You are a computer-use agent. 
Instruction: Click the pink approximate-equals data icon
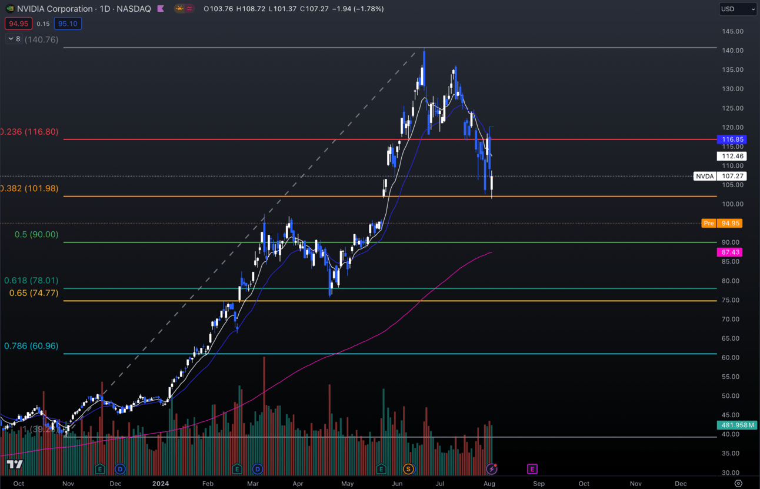pyautogui.click(x=190, y=9)
